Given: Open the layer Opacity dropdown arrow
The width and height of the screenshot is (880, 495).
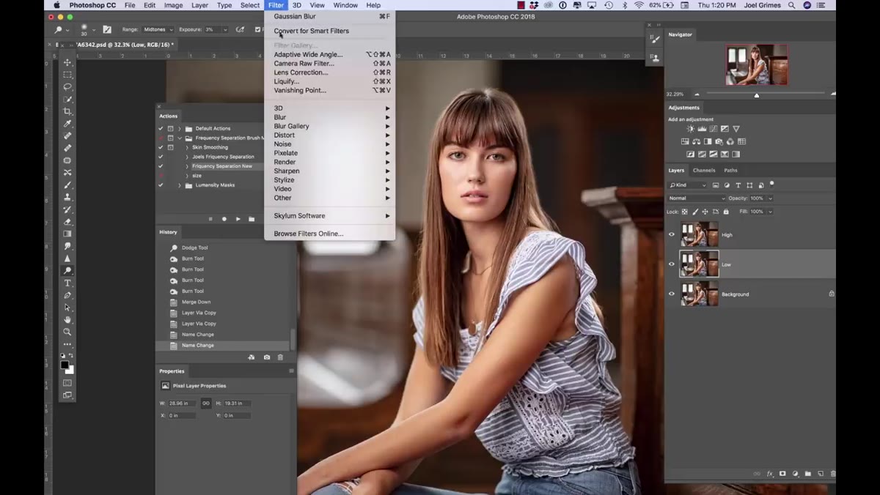Looking at the screenshot, I should pos(770,198).
